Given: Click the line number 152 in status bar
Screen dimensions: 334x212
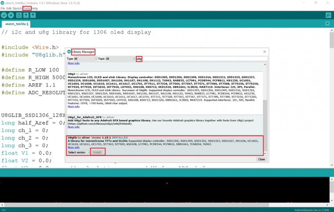Looking at the screenshot, I should pyautogui.click(x=4, y=210).
